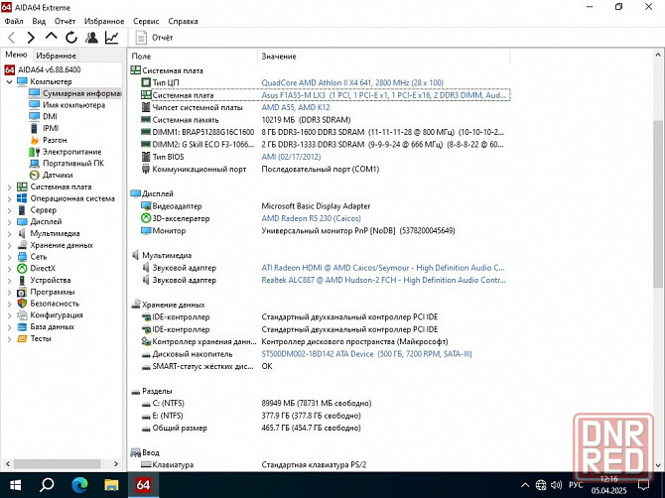Image resolution: width=665 pixels, height=498 pixels.
Task: Click the volume speaker tray icon
Action: [x=557, y=485]
